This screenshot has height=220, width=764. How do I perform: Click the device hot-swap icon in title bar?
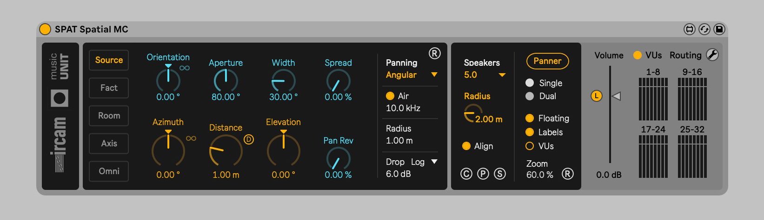(x=689, y=29)
